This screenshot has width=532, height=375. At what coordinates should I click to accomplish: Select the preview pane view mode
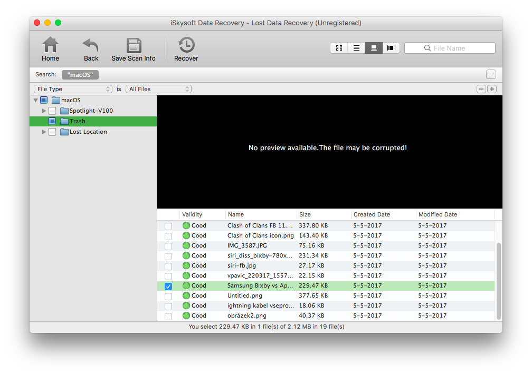374,48
